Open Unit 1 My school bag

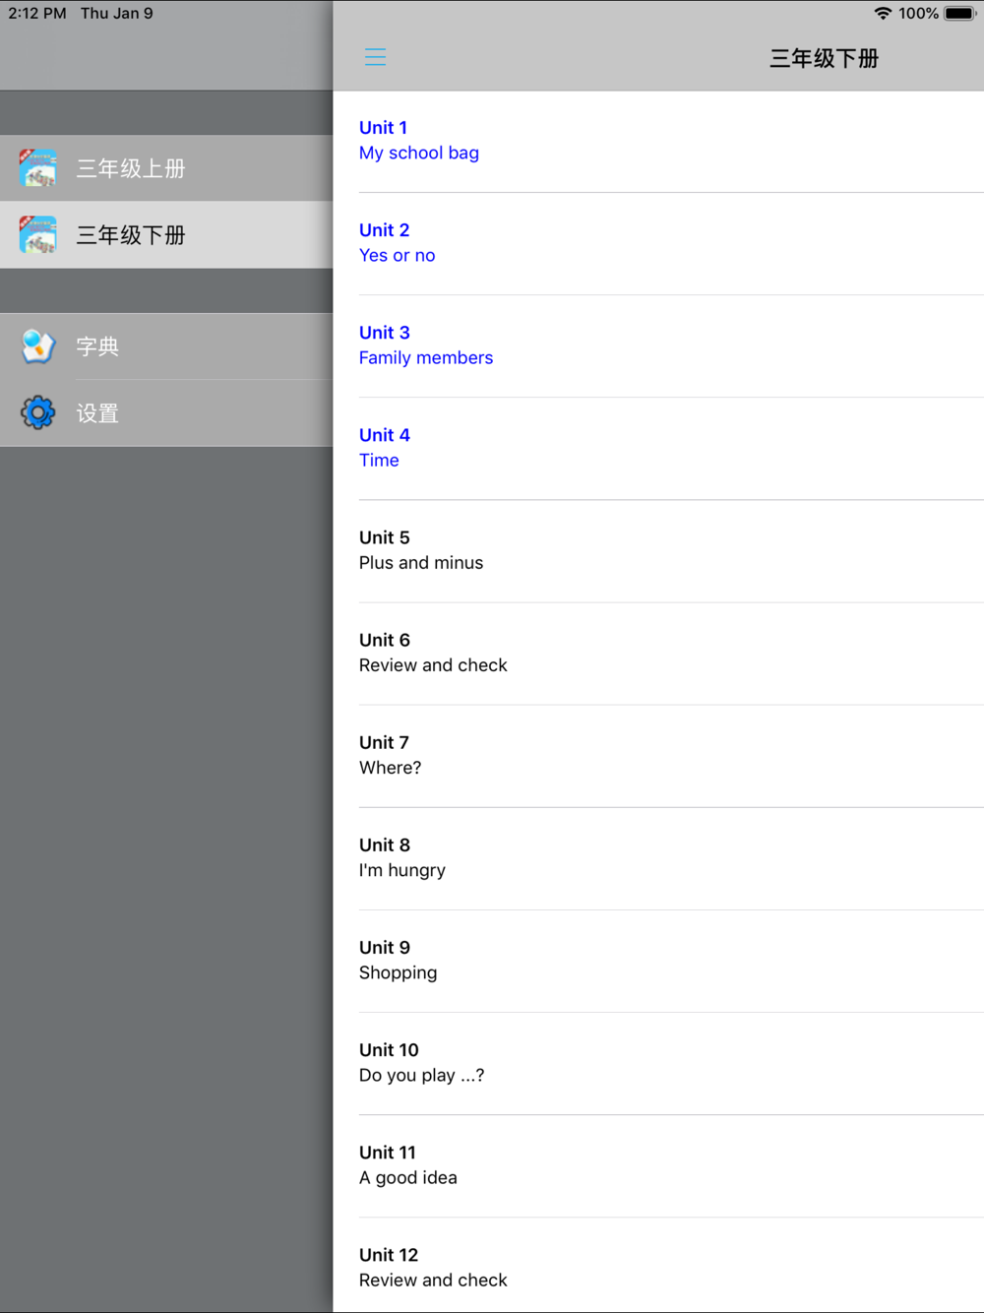click(658, 141)
